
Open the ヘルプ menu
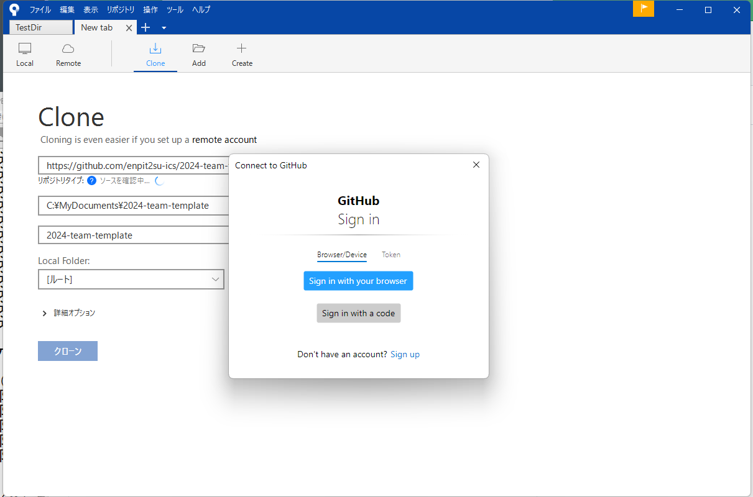click(x=201, y=10)
